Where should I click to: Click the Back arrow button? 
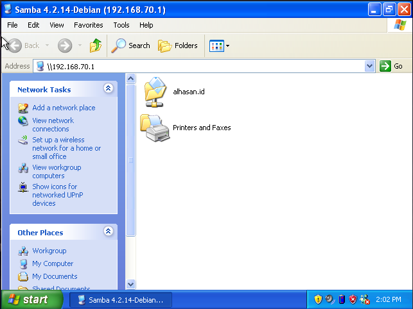[x=15, y=46]
